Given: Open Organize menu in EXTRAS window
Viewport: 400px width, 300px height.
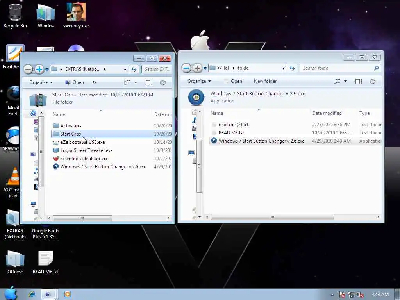Looking at the screenshot, I should pyautogui.click(x=41, y=82).
